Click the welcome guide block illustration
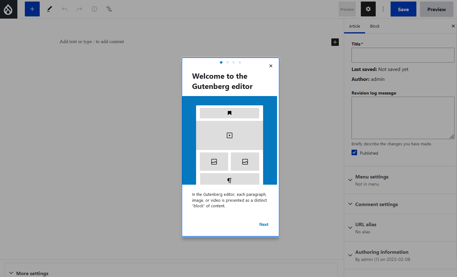 click(x=230, y=140)
